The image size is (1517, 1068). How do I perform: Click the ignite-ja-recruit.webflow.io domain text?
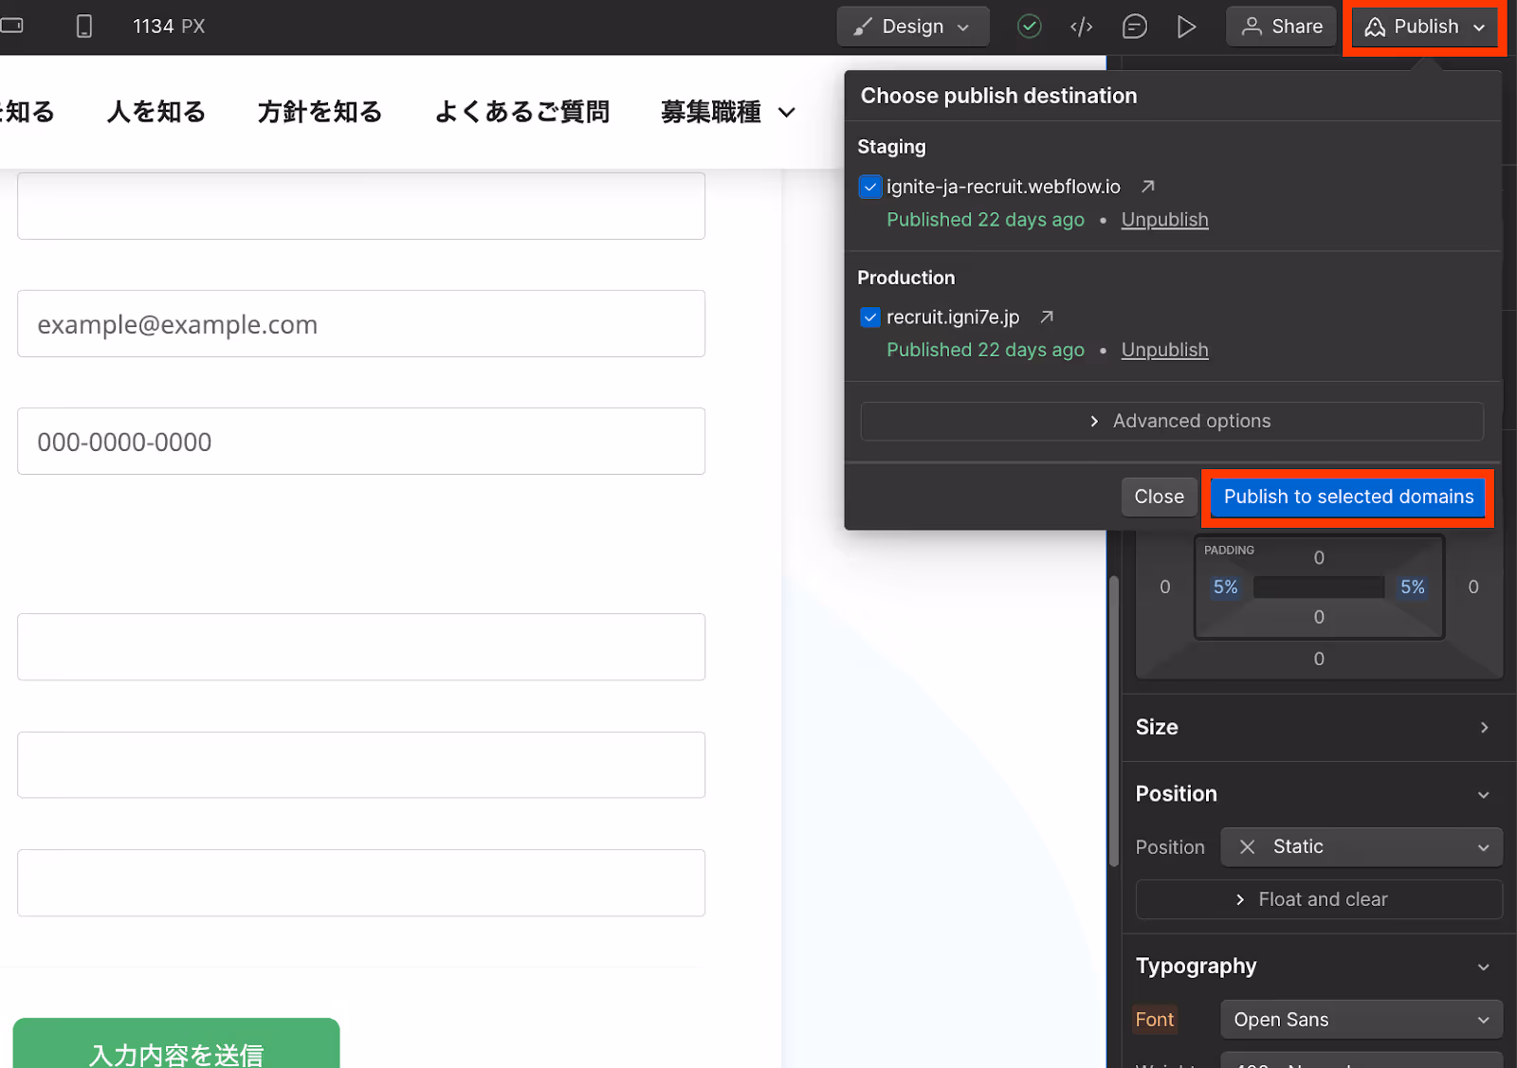tap(1003, 187)
